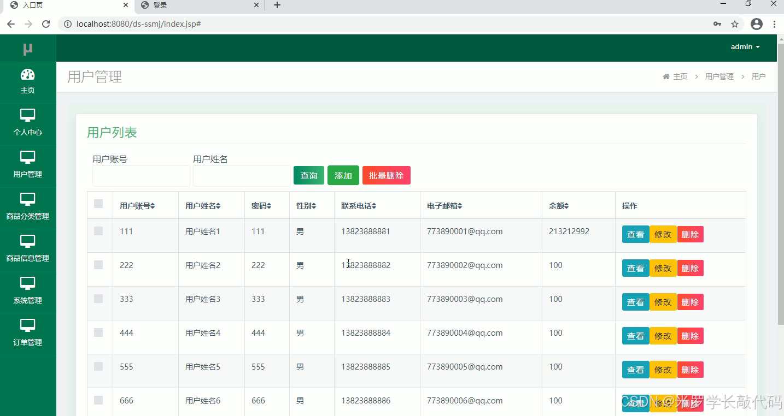Viewport: 784px width, 416px height.
Task: Click email 773890005@qq.com cell
Action: click(x=465, y=367)
